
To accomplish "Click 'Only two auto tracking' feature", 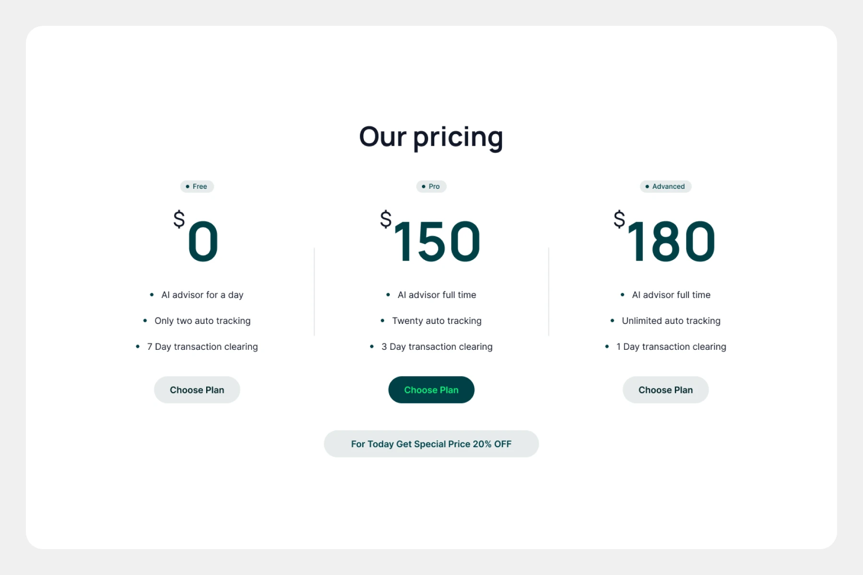I will [x=202, y=321].
